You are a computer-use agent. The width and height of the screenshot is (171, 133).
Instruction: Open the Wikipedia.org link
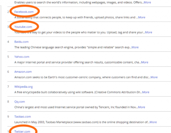pyautogui.click(x=23, y=87)
